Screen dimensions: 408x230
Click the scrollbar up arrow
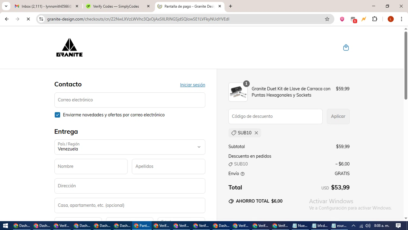[406, 29]
